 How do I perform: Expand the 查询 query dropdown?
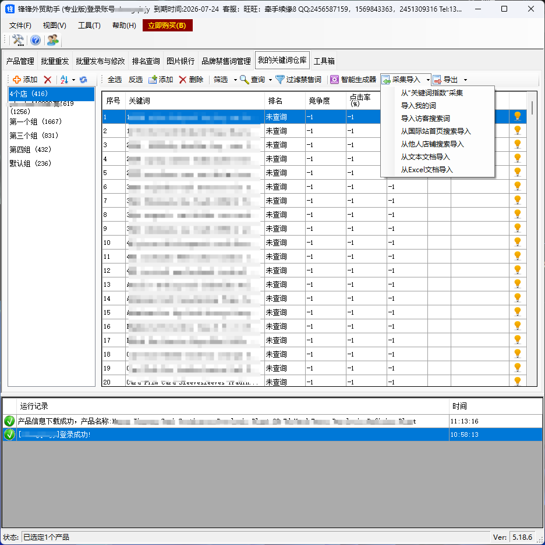tap(270, 80)
